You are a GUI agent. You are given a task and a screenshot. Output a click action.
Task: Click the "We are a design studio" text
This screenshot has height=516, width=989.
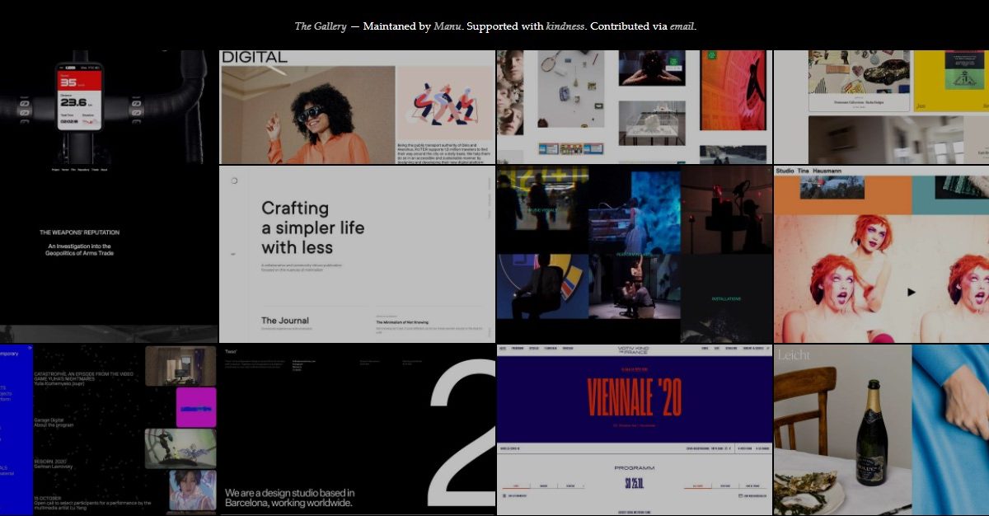pos(290,498)
